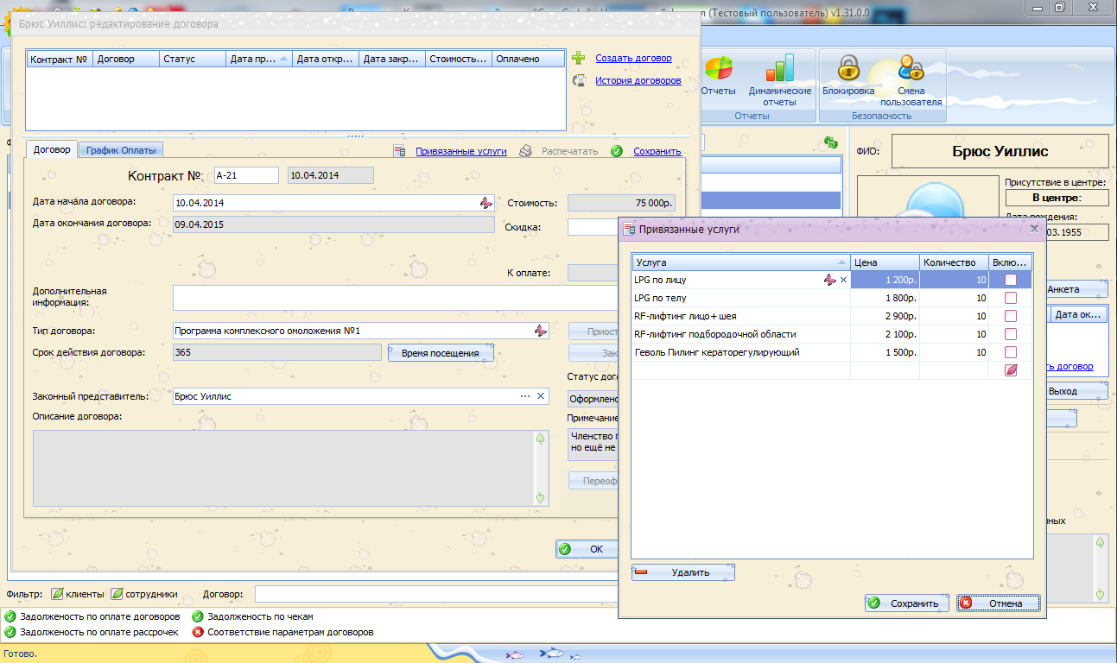Open the Тип договора dropdown
1117x663 pixels.
coord(540,331)
